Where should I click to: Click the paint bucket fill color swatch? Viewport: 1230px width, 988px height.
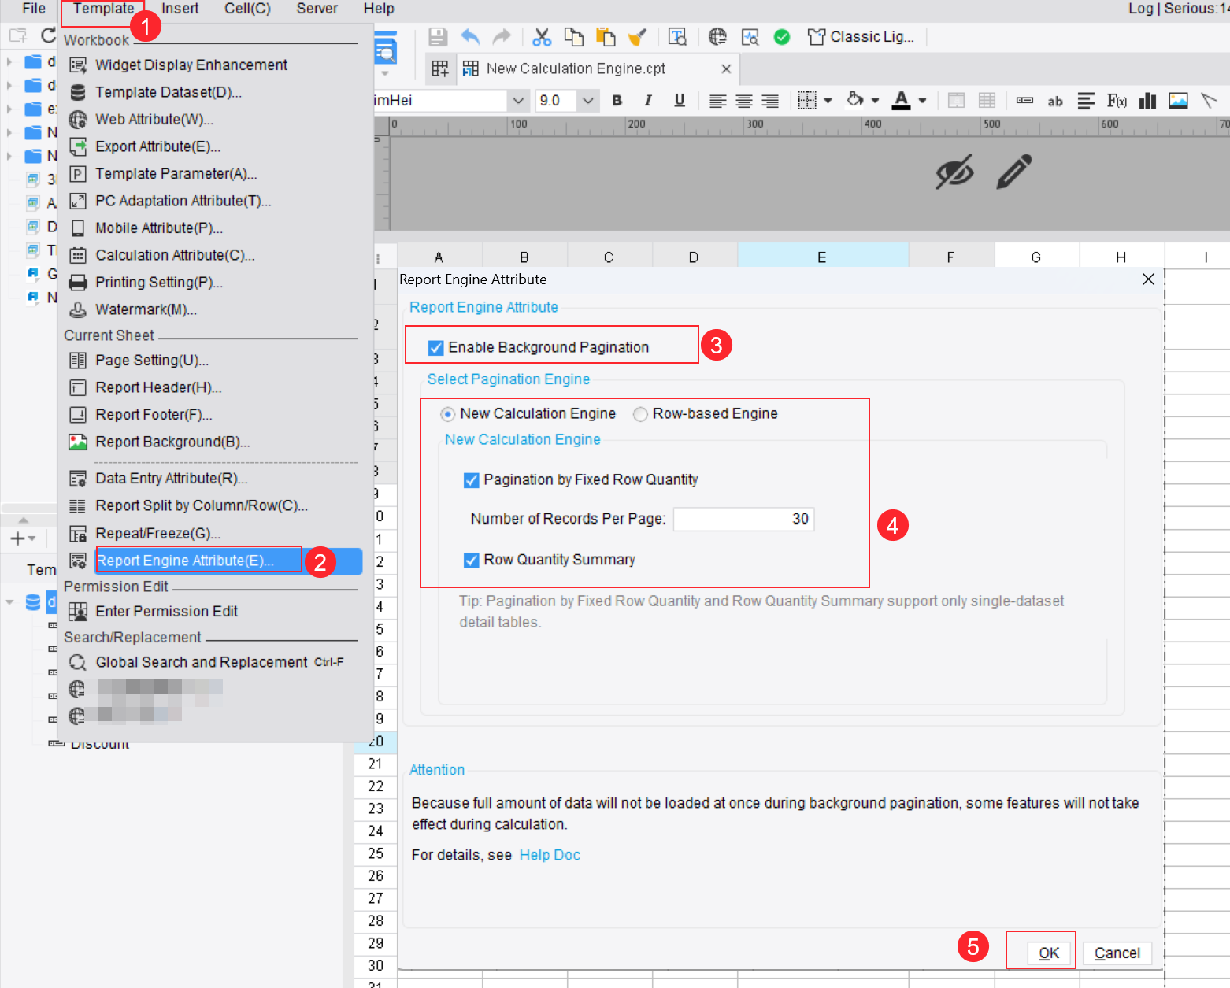click(855, 100)
